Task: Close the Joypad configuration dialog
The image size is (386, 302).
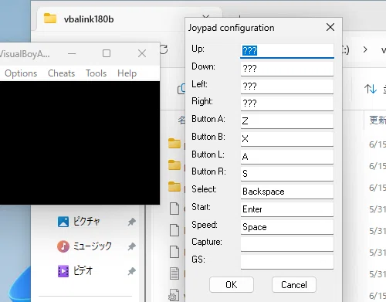Action: tap(330, 27)
